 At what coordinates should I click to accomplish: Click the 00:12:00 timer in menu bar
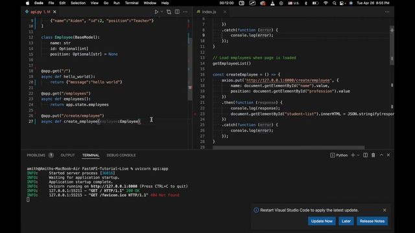[x=226, y=3]
